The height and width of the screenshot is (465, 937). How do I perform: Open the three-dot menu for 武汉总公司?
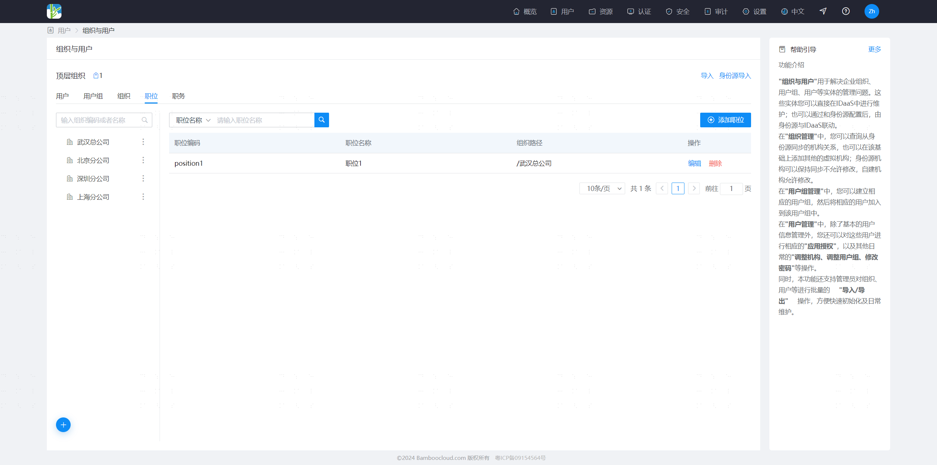pos(143,142)
